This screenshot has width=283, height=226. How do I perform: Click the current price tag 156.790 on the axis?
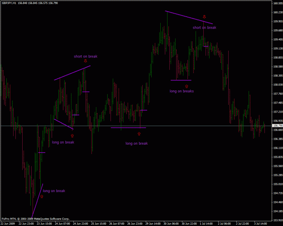278,126
